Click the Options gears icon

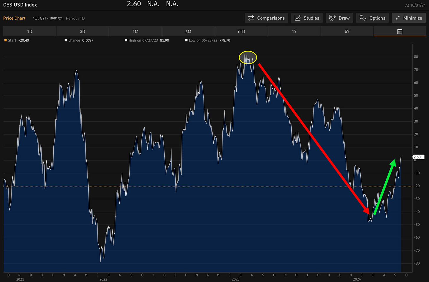tap(363, 18)
